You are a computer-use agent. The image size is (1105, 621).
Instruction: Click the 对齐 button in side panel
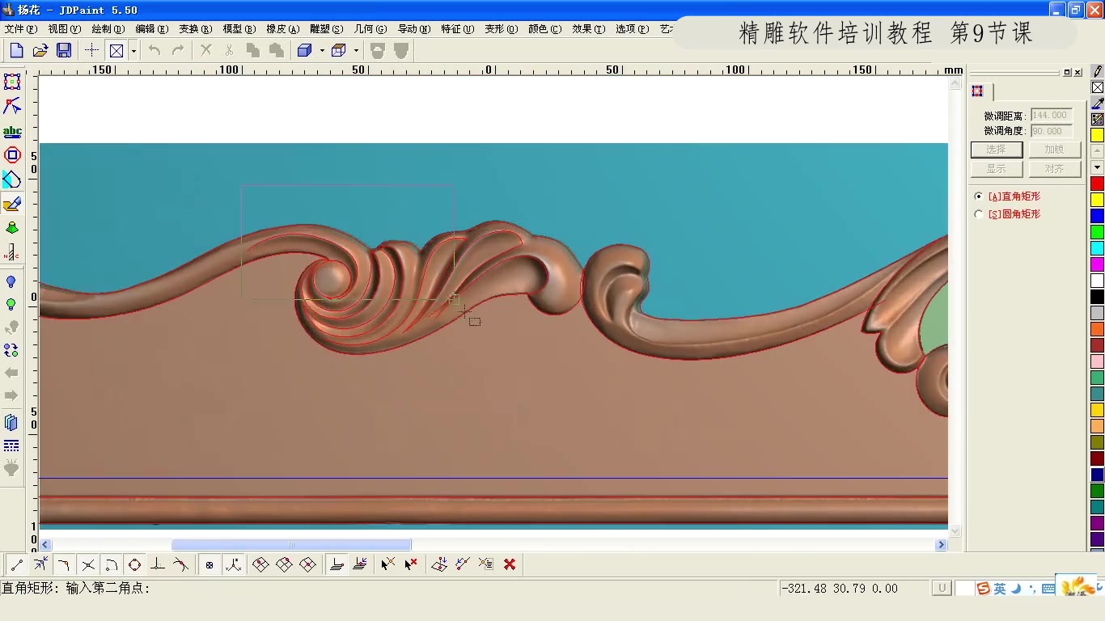coord(1055,169)
